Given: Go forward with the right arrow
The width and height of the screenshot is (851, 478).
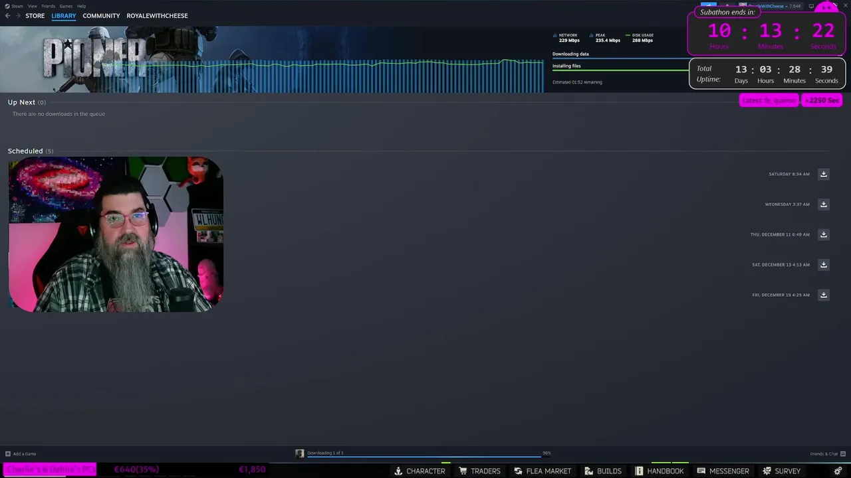Looking at the screenshot, I should point(18,16).
